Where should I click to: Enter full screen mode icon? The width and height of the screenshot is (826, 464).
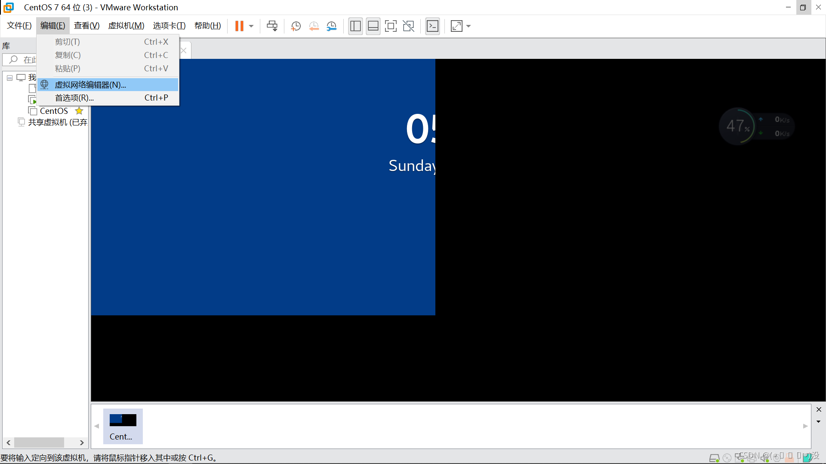pyautogui.click(x=391, y=26)
